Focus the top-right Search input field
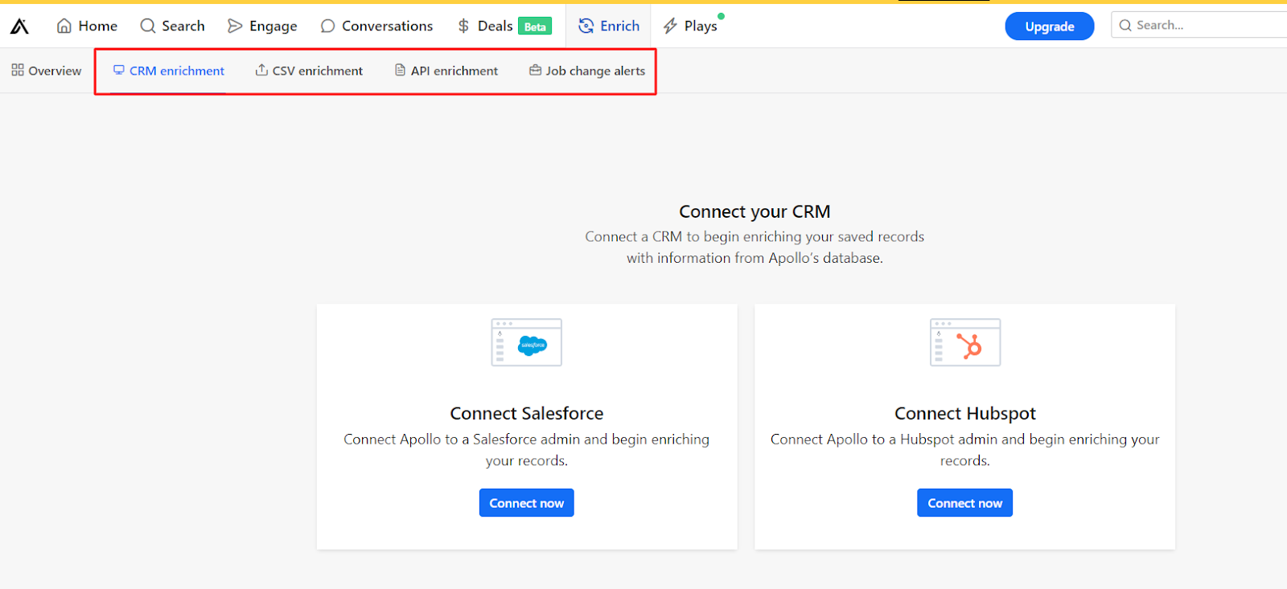Image resolution: width=1287 pixels, height=589 pixels. [1200, 25]
